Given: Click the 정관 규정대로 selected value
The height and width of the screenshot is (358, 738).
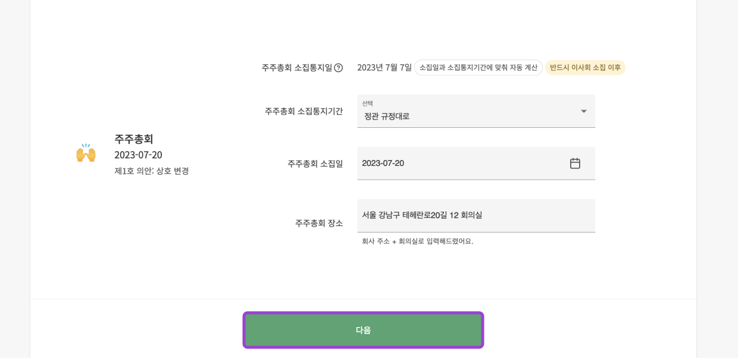Looking at the screenshot, I should coord(386,116).
